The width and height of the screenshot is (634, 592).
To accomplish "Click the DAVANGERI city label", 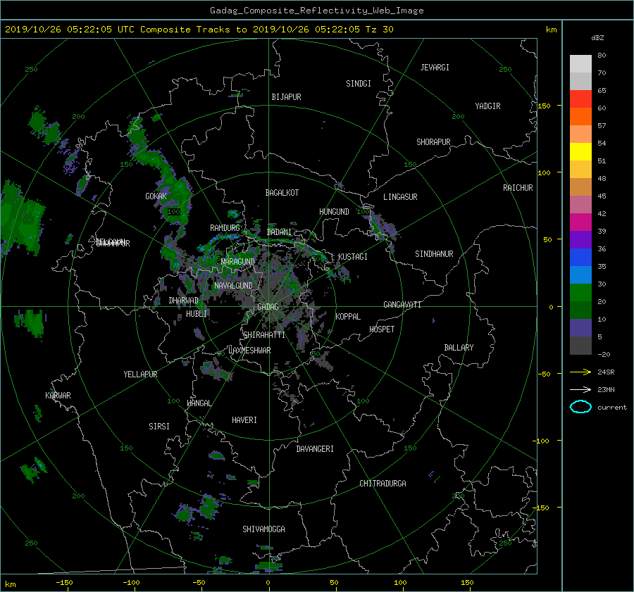I will point(315,449).
